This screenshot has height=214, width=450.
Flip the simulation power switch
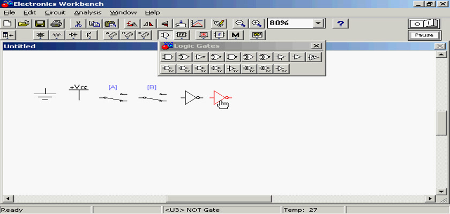[424, 24]
